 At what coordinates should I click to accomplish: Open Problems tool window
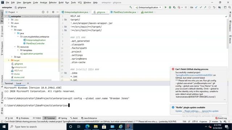click(22, 118)
